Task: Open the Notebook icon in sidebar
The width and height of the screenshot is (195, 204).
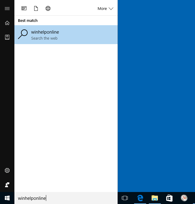Action: [x=7, y=37]
